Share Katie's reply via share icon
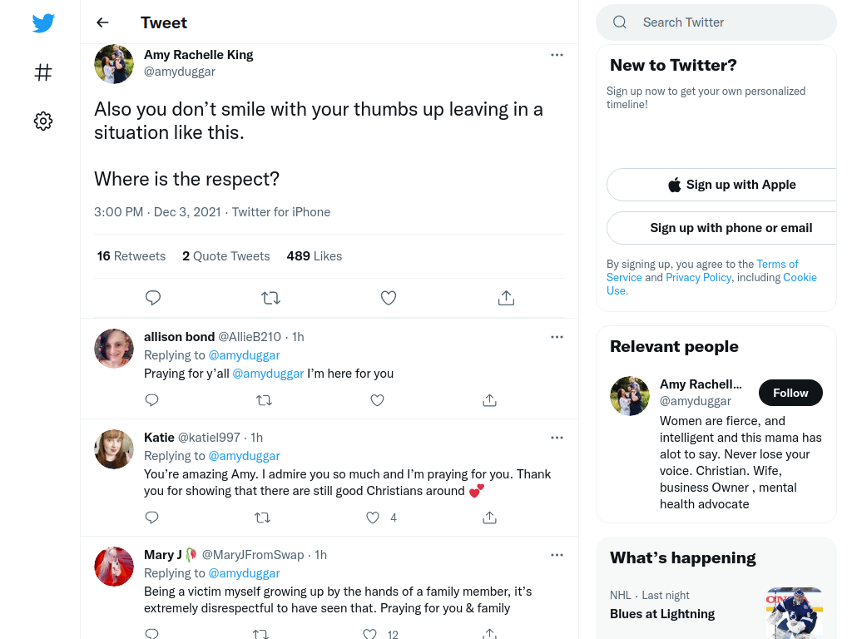The height and width of the screenshot is (639, 852). [489, 518]
